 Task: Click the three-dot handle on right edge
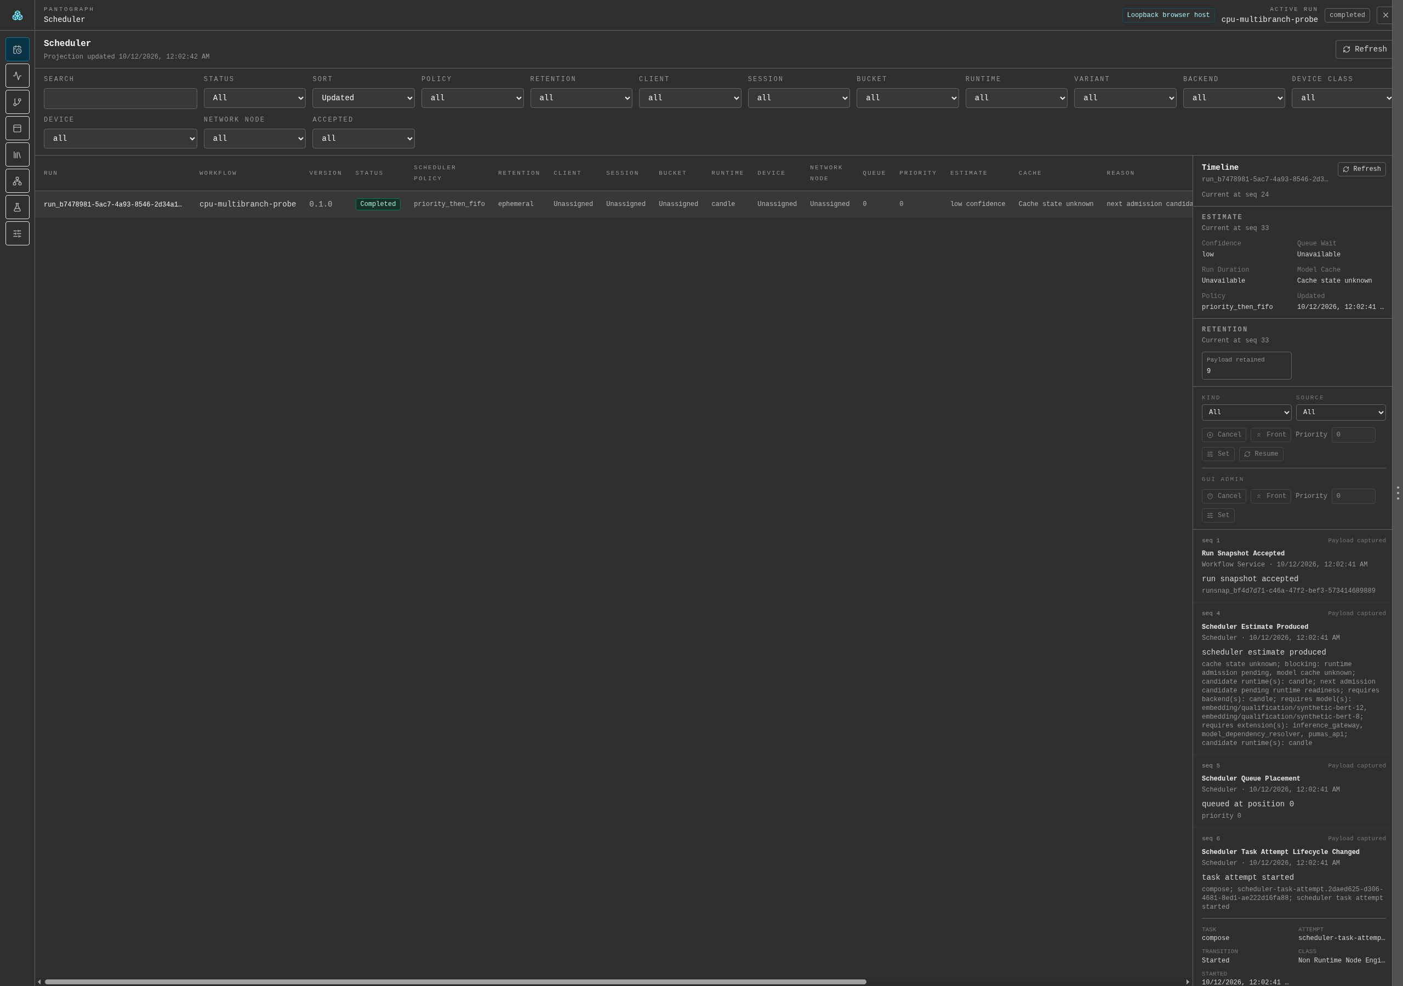(1398, 493)
